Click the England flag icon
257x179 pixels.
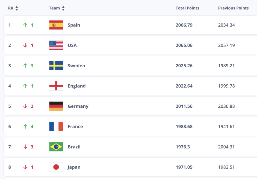56,86
